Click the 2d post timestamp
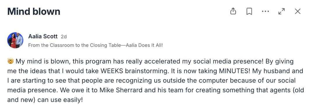The height and width of the screenshot is (112, 315). pos(64,37)
